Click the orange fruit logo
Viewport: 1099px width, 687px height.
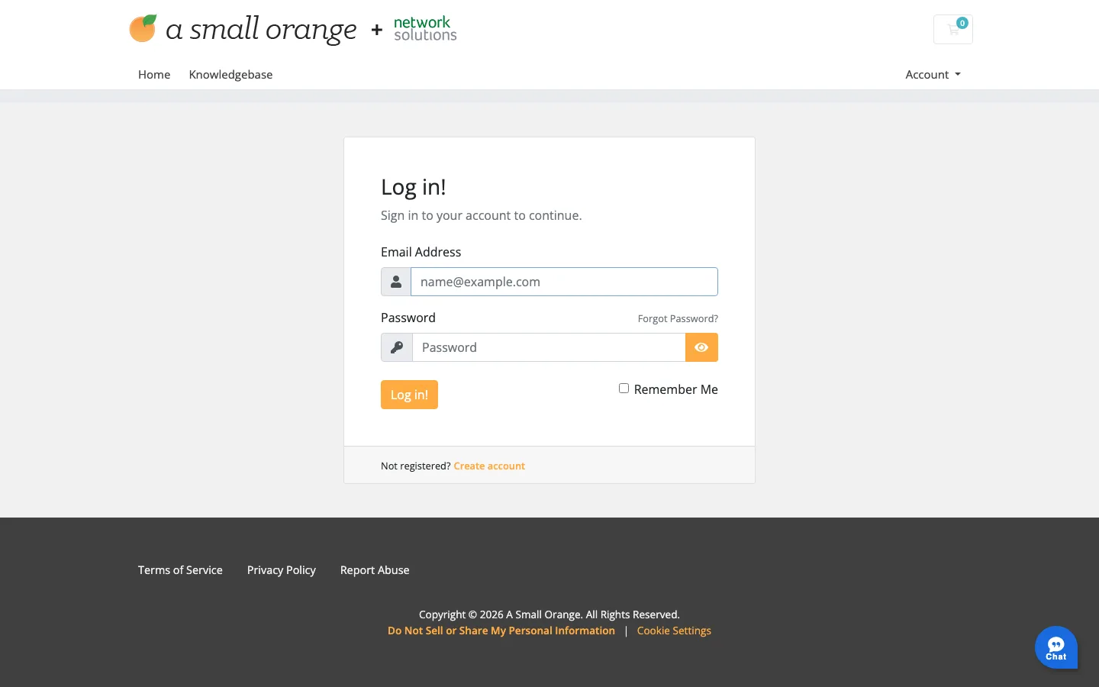143,28
